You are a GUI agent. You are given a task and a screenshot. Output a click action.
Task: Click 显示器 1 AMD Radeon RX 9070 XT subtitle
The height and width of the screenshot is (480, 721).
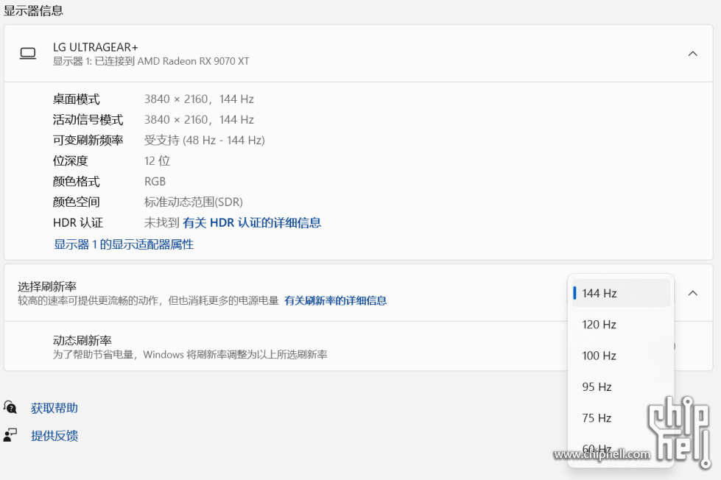pos(151,61)
